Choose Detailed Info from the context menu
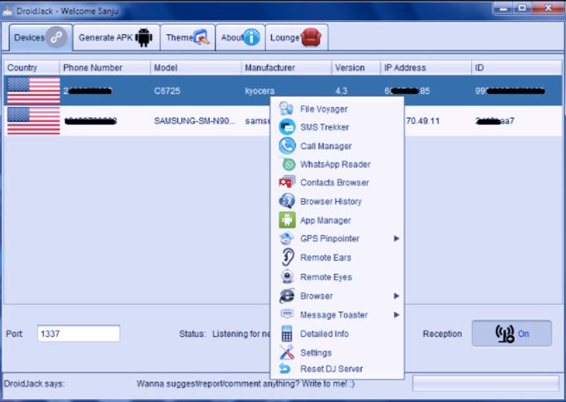 [x=324, y=334]
